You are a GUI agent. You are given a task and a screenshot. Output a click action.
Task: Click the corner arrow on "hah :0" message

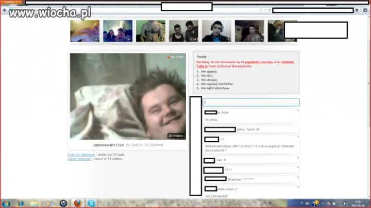pyautogui.click(x=298, y=158)
